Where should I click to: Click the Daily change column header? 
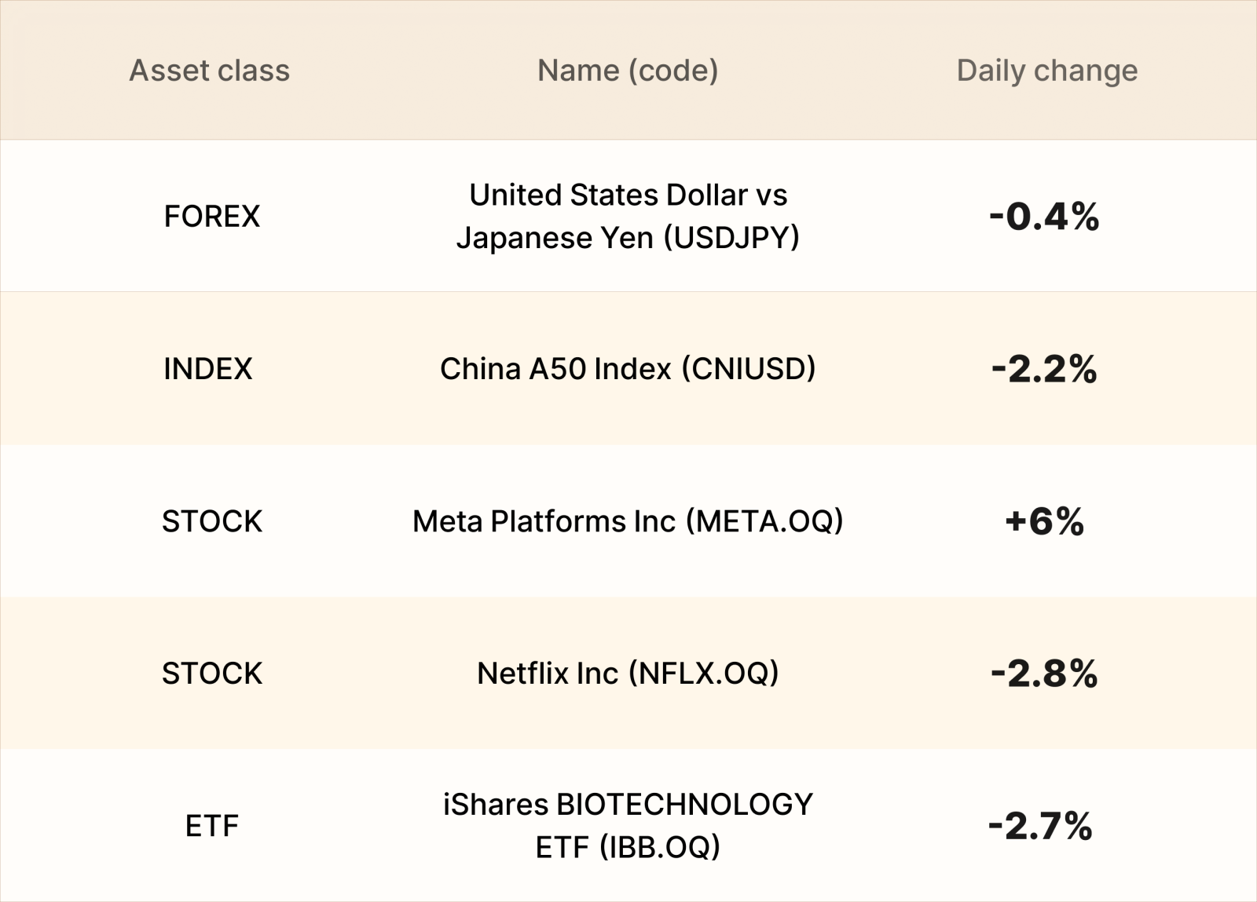tap(1046, 71)
